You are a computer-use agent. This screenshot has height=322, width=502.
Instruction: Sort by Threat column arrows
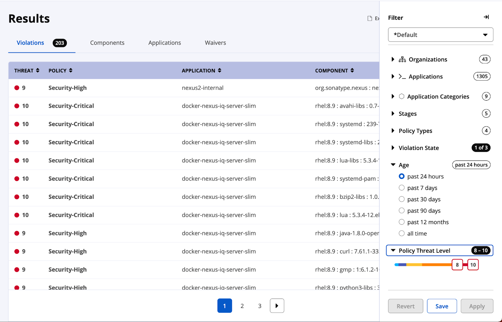[38, 71]
